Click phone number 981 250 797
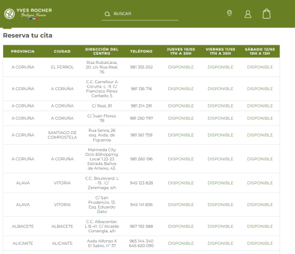Viewport: 295px width, 254px height. [141, 118]
